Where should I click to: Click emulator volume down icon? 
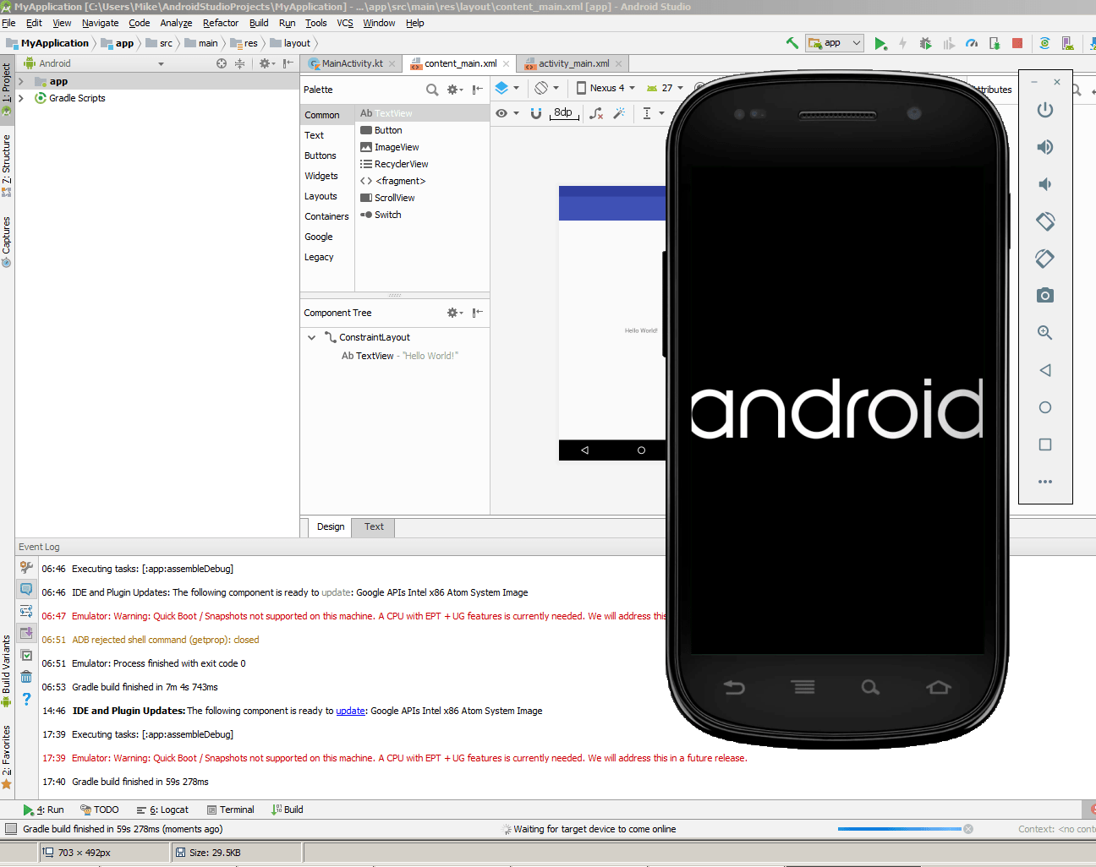coord(1045,184)
